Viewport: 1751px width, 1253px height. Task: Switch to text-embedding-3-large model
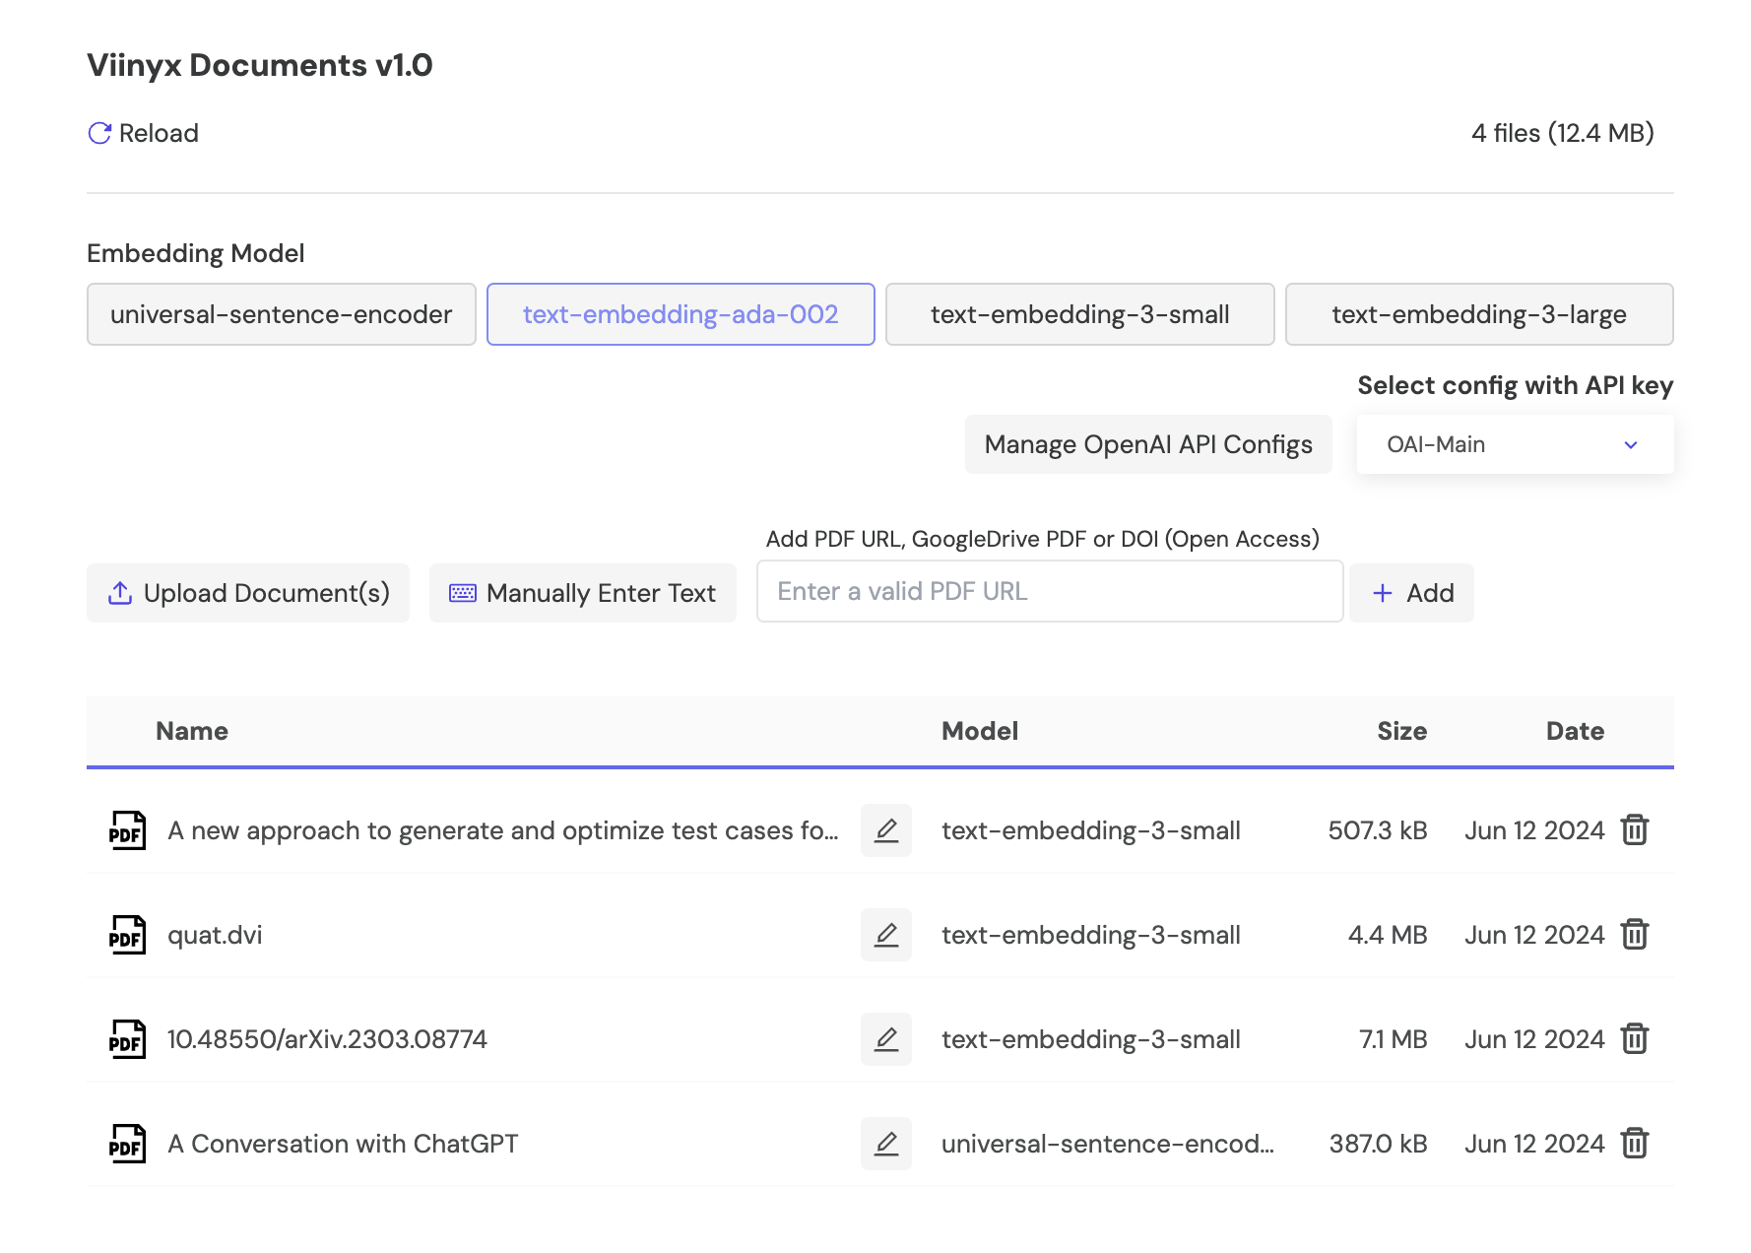pos(1478,314)
